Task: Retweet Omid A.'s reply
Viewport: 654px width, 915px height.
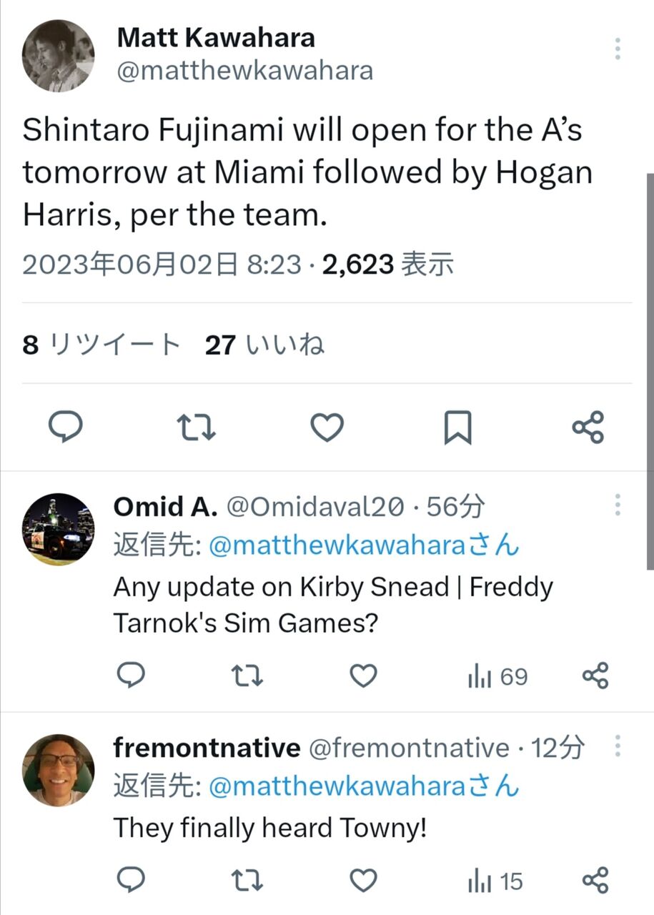Action: (x=248, y=675)
